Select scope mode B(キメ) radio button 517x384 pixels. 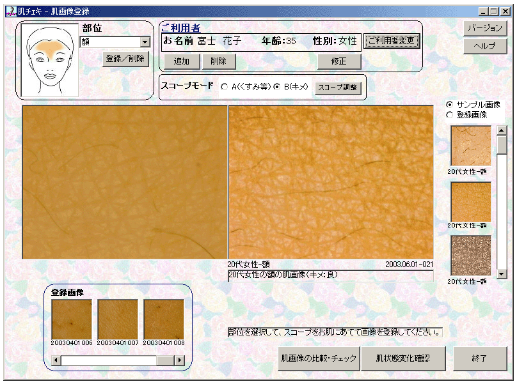point(277,87)
